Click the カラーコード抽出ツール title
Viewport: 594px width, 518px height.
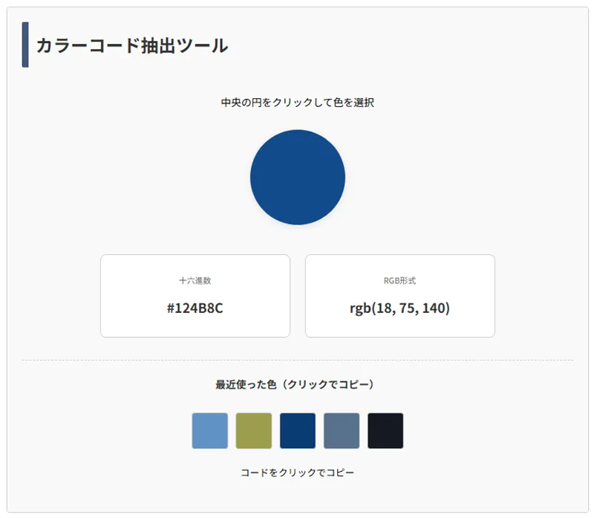tap(131, 45)
